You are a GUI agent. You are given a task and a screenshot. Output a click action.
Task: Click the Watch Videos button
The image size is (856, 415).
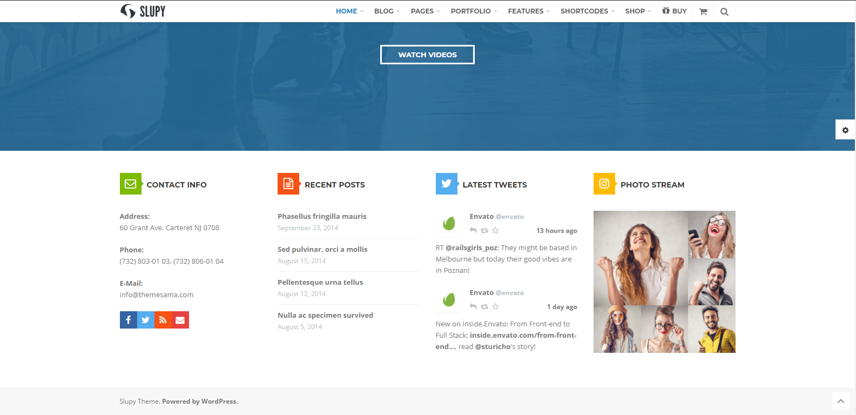[427, 55]
